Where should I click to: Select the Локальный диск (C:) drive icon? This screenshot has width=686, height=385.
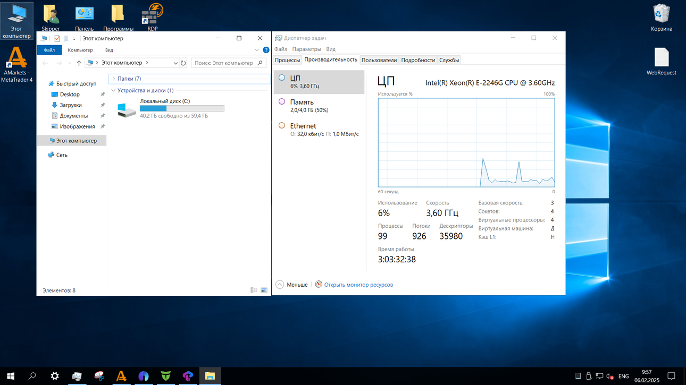(x=127, y=110)
